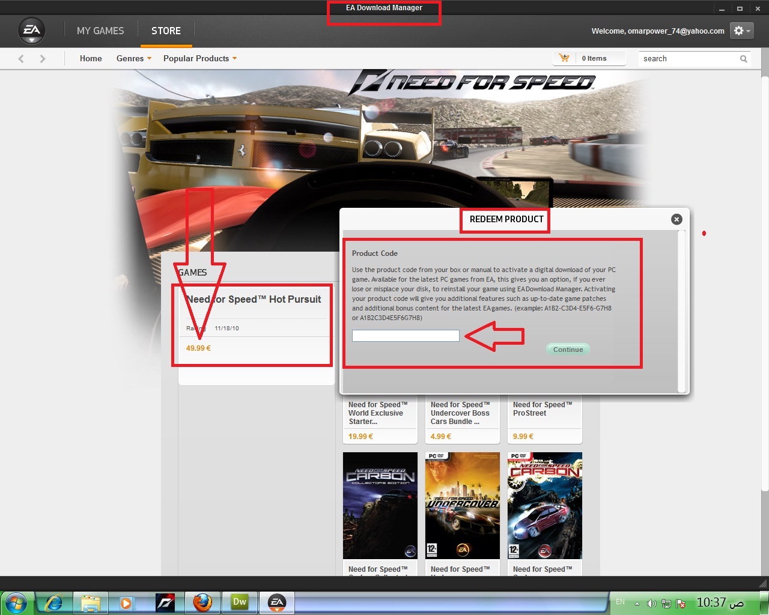Open the settings gear dropdown

coord(741,31)
